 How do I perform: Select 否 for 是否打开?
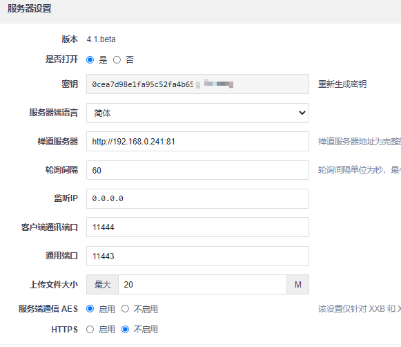click(117, 60)
